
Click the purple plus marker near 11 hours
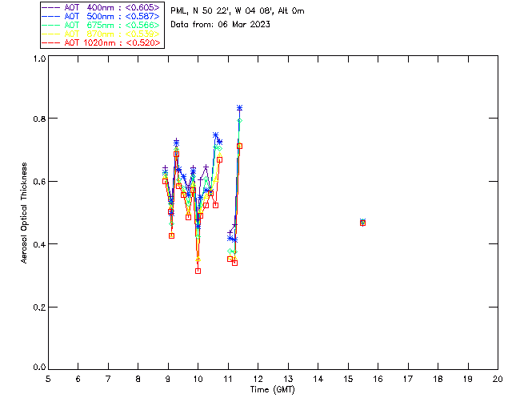(x=230, y=232)
